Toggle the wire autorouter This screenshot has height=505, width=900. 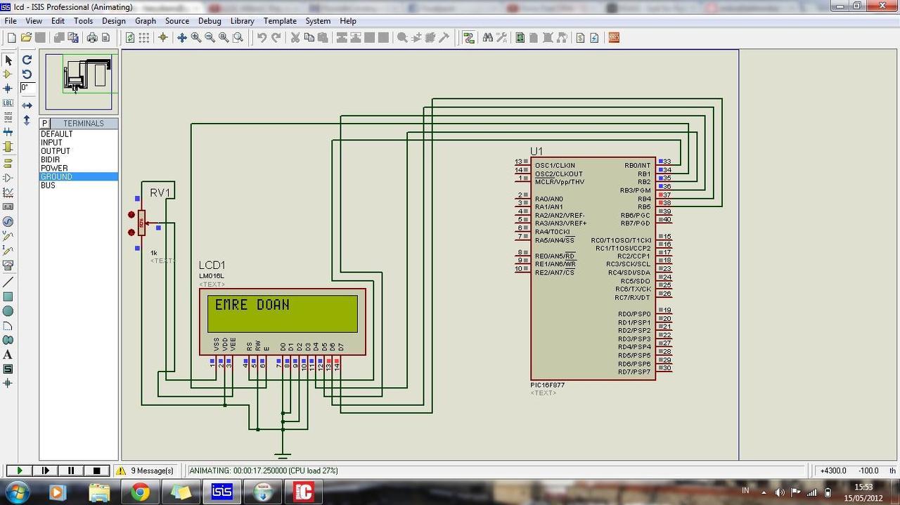point(469,38)
